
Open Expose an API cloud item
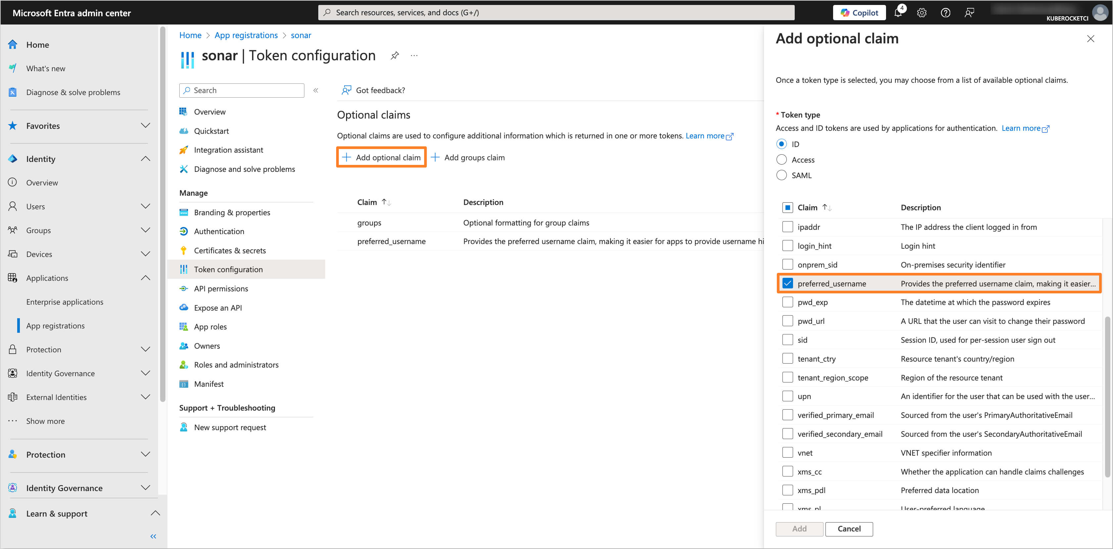point(218,308)
